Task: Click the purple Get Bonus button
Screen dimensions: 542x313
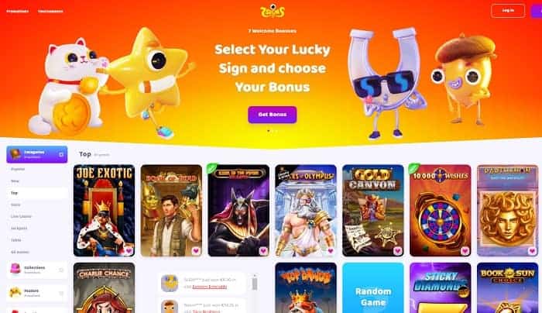Action: pyautogui.click(x=273, y=115)
